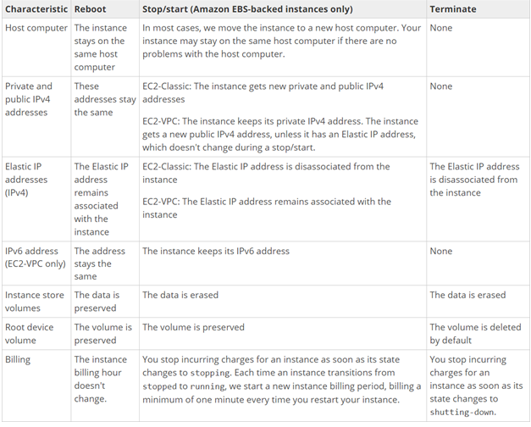Screen dimensions: 531x427
Task: Select the Billing row label
Action: pyautogui.click(x=18, y=359)
